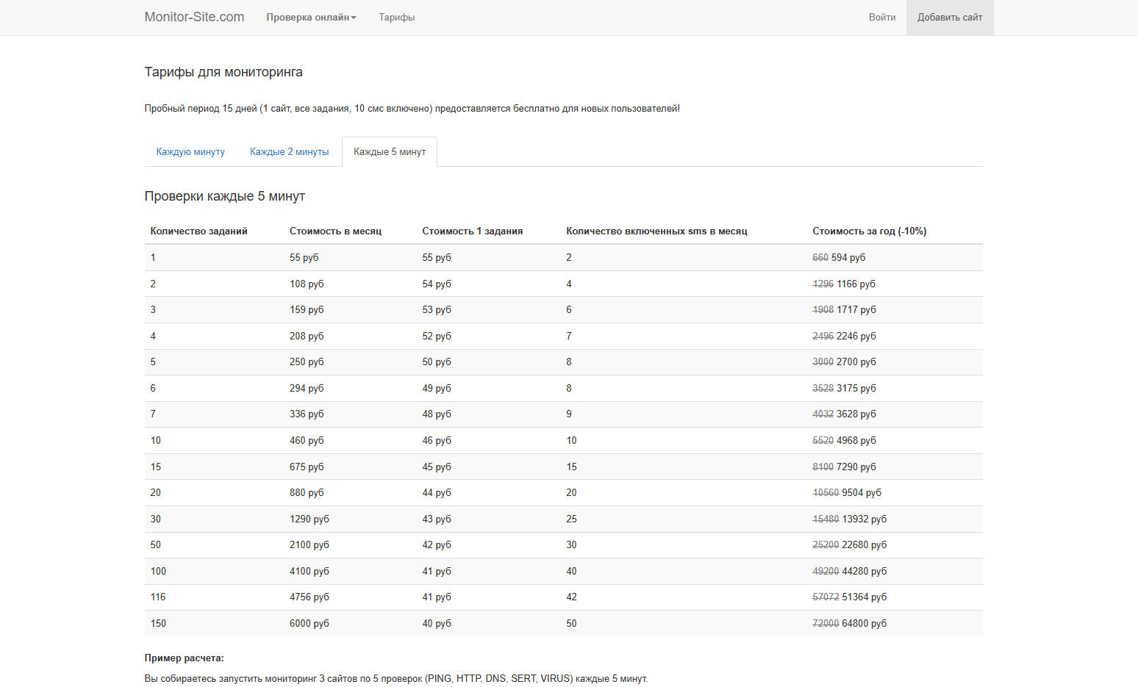Click the Количество заданий column header
The height and width of the screenshot is (687, 1138).
198,231
